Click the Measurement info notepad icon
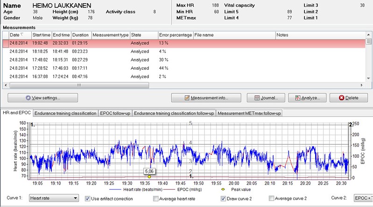373x207 pixels. pyautogui.click(x=187, y=98)
